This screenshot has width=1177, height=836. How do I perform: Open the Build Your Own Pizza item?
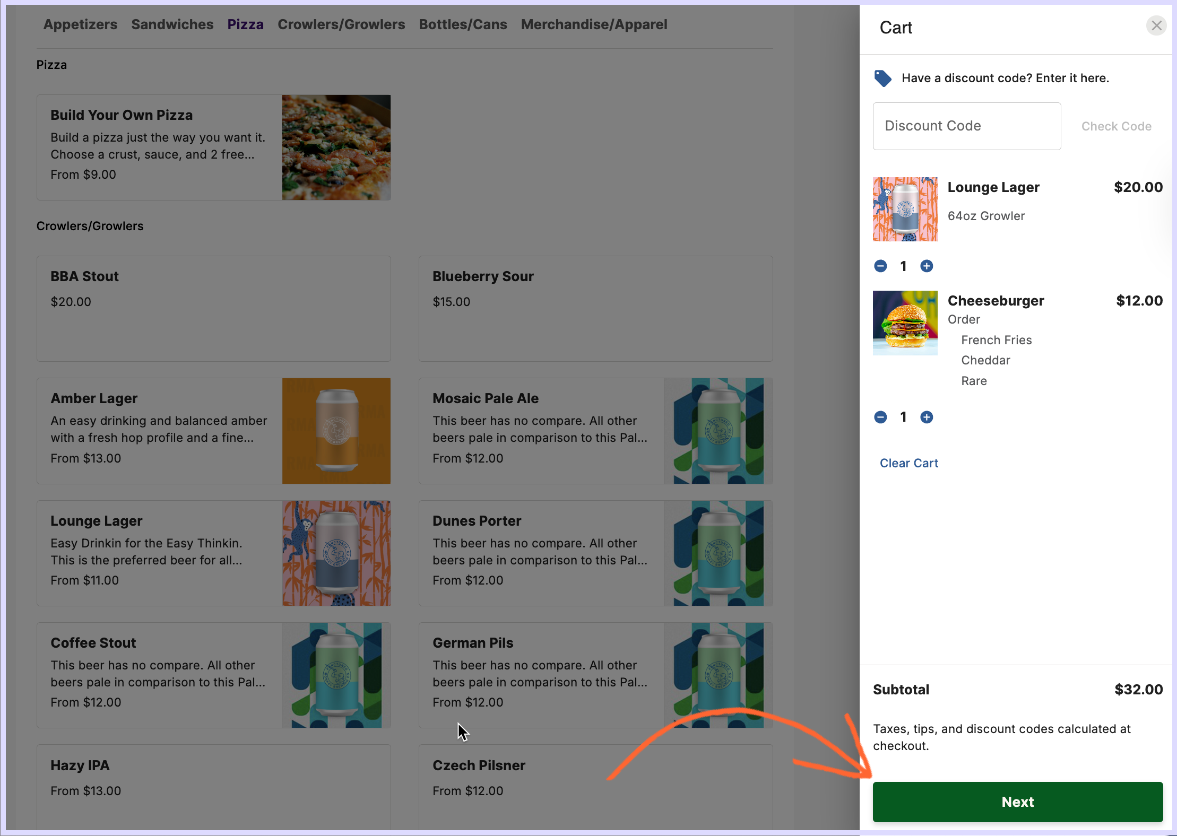(159, 147)
